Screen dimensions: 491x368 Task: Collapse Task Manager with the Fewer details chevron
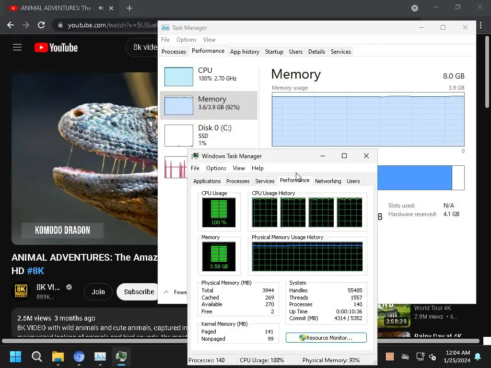[166, 292]
